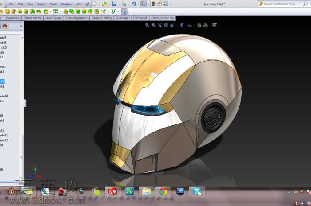Click the Open file folder icon
Image resolution: width=311 pixels, height=206 pixels.
104,4
